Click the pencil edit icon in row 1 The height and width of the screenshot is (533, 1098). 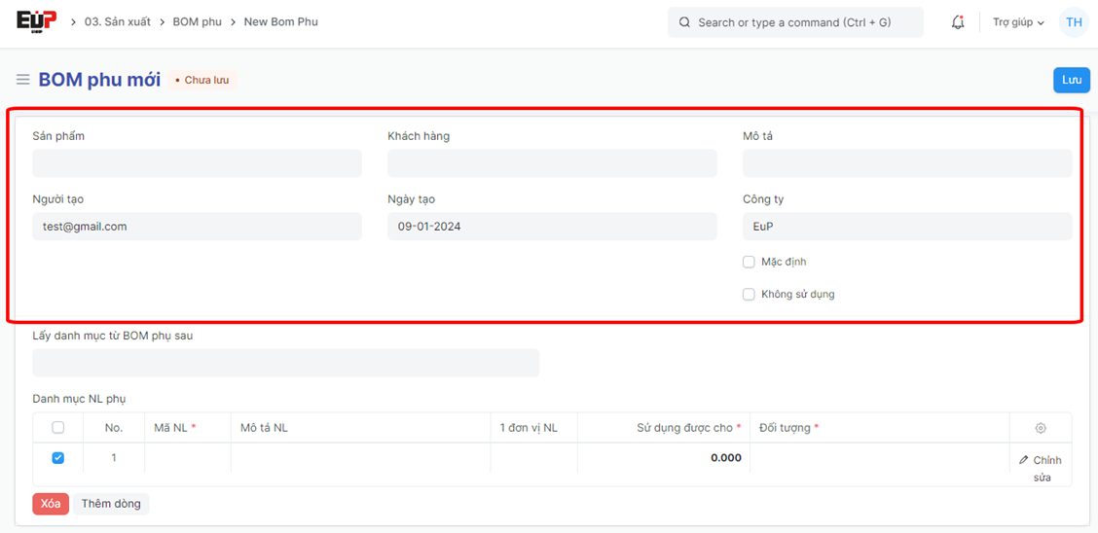pos(1024,460)
